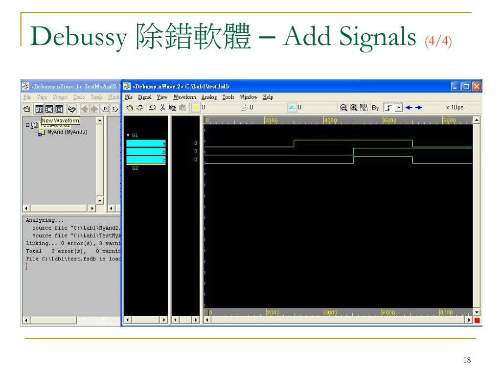
Task: Click nTrace tree panel scroll down arrow
Action: [100, 200]
